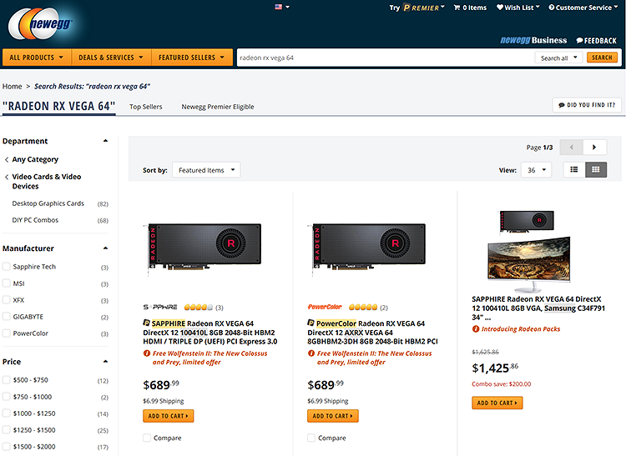Open Samsung monitor combo product image
This screenshot has width=626, height=456.
coord(528,251)
